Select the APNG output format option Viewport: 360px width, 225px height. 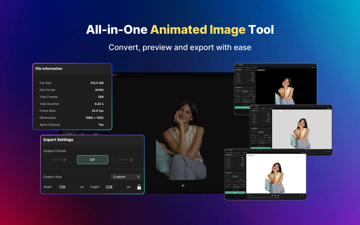[56, 159]
